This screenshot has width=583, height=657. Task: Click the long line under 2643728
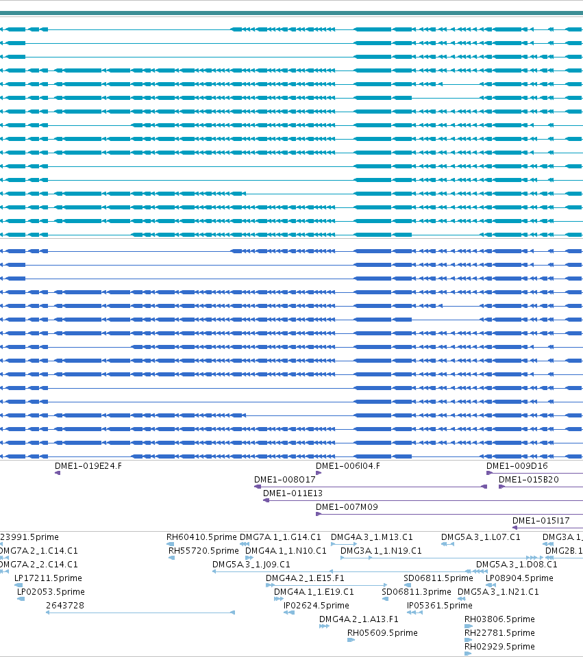pyautogui.click(x=140, y=613)
